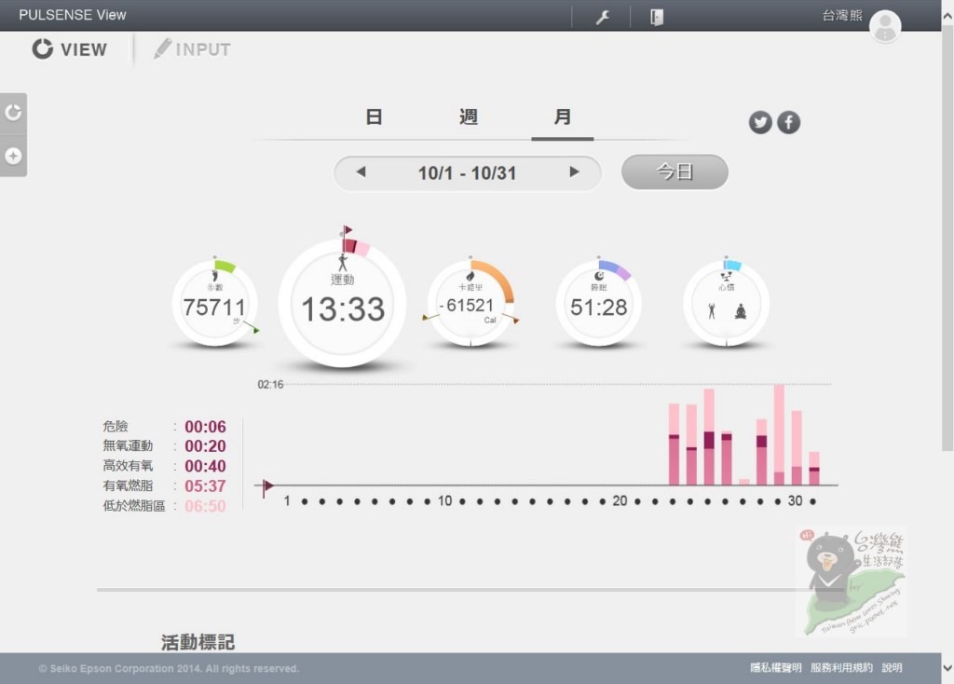
Task: Click the VIEW mode tab
Action: (x=69, y=49)
